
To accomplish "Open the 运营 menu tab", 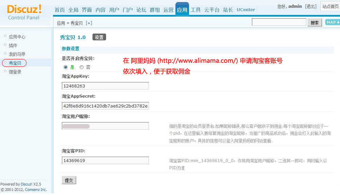I will tap(169, 10).
